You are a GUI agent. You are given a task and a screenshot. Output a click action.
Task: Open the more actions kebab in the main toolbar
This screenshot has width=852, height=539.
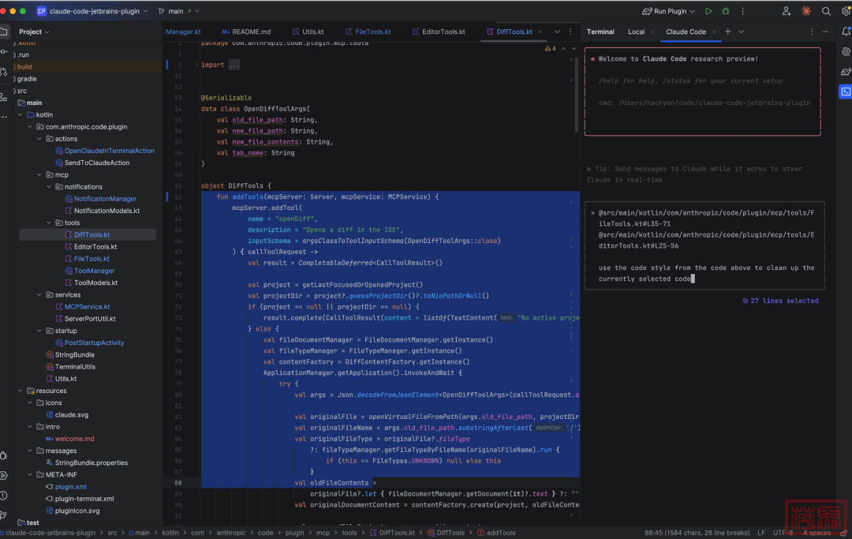click(743, 11)
